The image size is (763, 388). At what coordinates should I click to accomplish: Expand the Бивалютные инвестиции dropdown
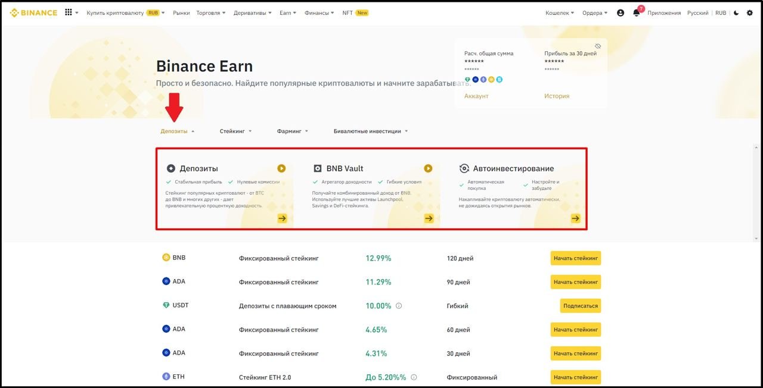[371, 131]
